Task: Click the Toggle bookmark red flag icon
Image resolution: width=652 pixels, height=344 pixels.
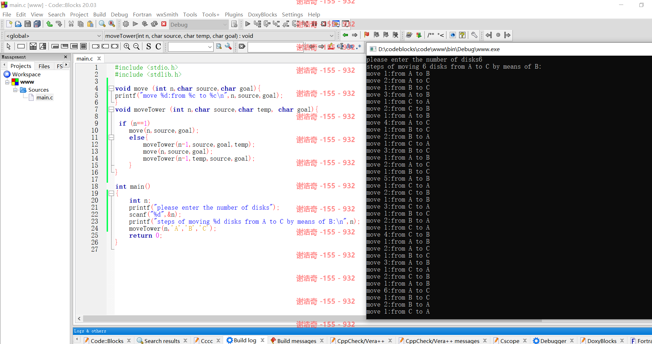Action: click(x=367, y=35)
